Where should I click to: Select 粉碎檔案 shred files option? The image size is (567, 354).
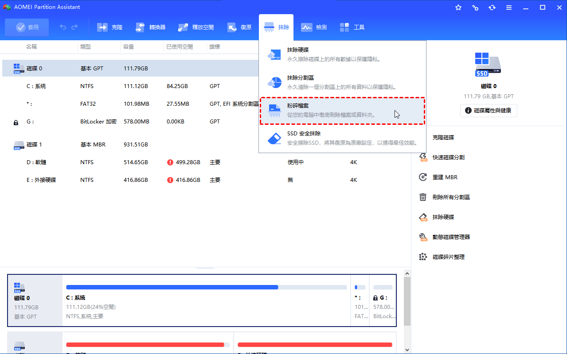tap(342, 111)
